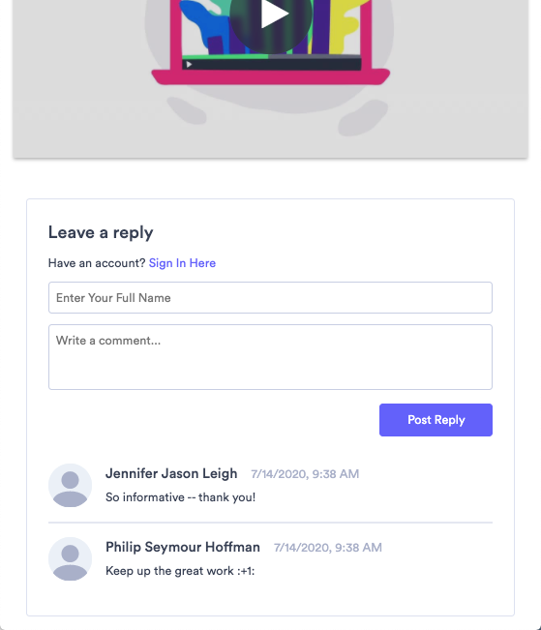Click the "Have an account?" text
The image size is (541, 630).
97,263
